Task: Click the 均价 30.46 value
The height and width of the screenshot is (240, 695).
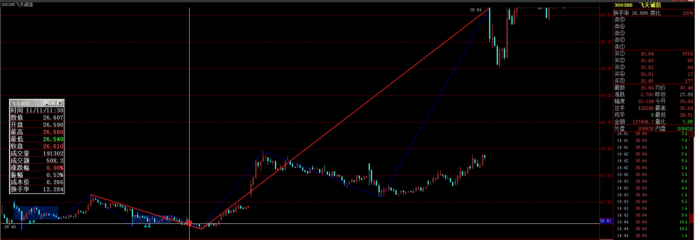Action: click(x=686, y=88)
